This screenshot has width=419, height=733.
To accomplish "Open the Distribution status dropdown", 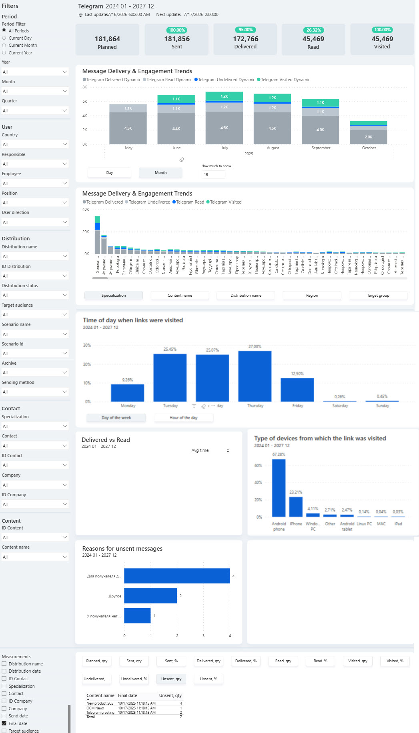I will point(35,295).
